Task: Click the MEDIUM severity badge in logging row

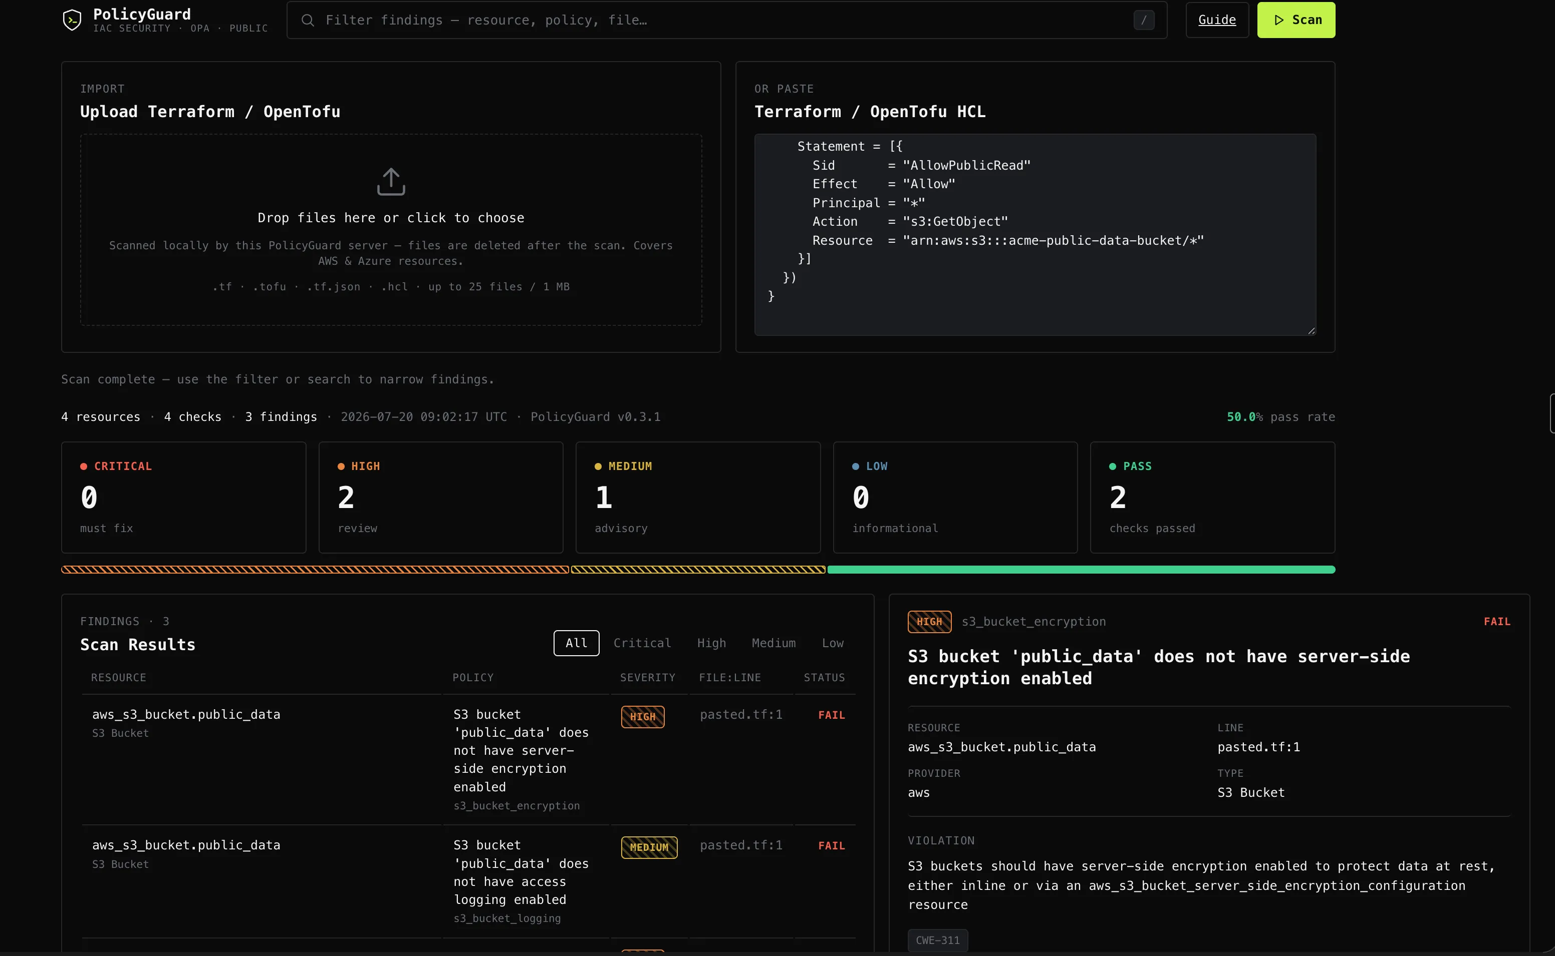Action: point(649,847)
